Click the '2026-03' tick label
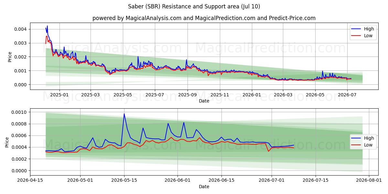This screenshot has width=388, height=194. coord(283,95)
